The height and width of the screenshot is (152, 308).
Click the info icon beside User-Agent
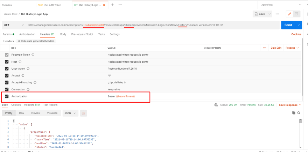28,69
